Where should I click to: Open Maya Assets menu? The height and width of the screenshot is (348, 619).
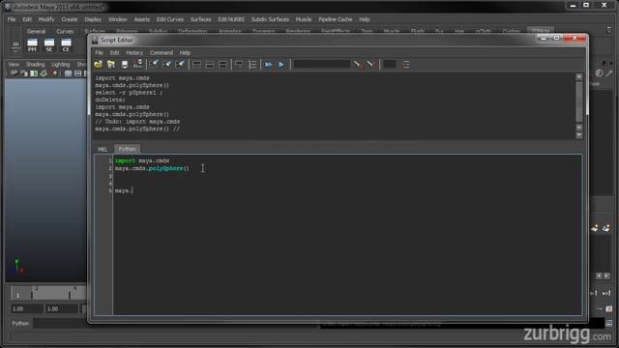click(x=142, y=19)
